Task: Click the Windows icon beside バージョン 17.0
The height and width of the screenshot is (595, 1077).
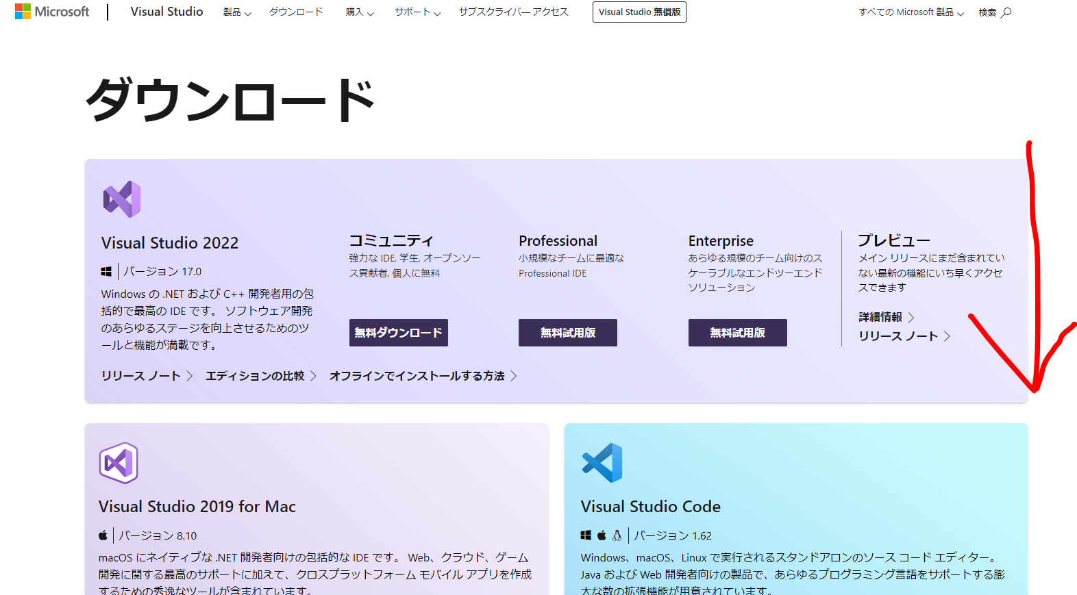Action: click(x=106, y=272)
